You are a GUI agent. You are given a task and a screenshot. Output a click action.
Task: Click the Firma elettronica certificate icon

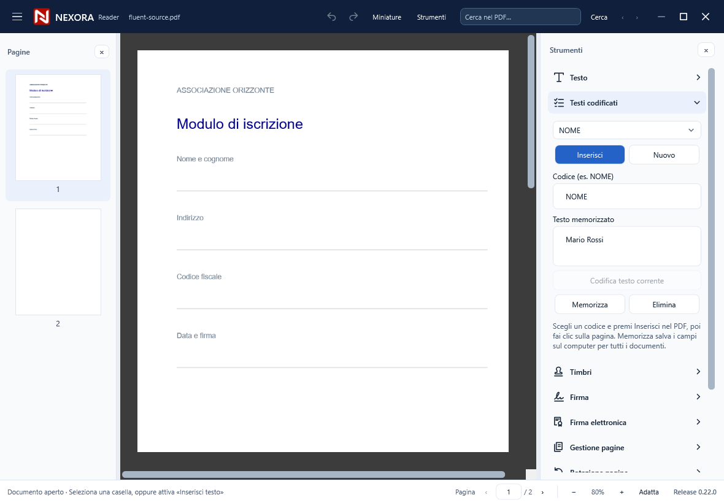[x=559, y=422]
